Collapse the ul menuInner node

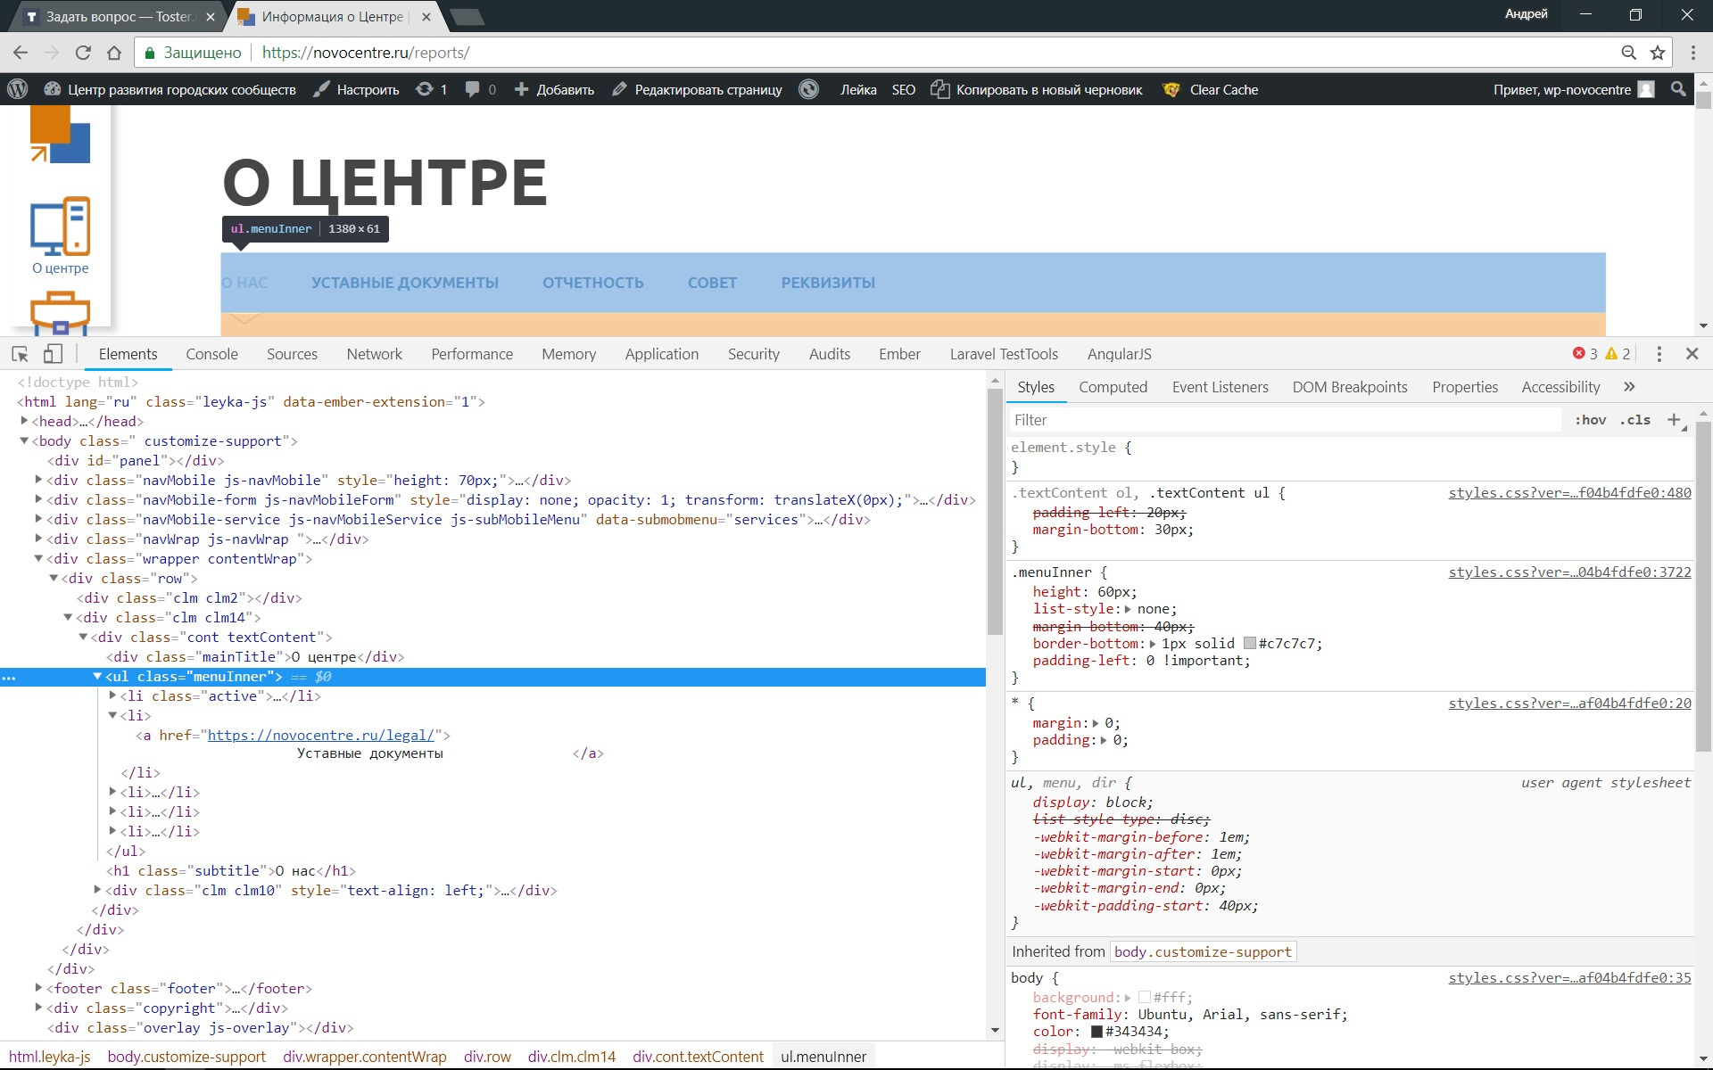point(97,676)
